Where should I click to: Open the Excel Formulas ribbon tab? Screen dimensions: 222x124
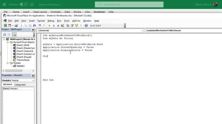[55, 12]
